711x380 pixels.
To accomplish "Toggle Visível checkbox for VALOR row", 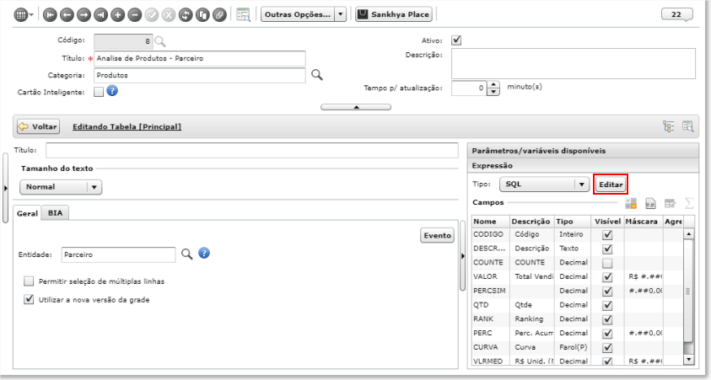I will click(x=607, y=276).
